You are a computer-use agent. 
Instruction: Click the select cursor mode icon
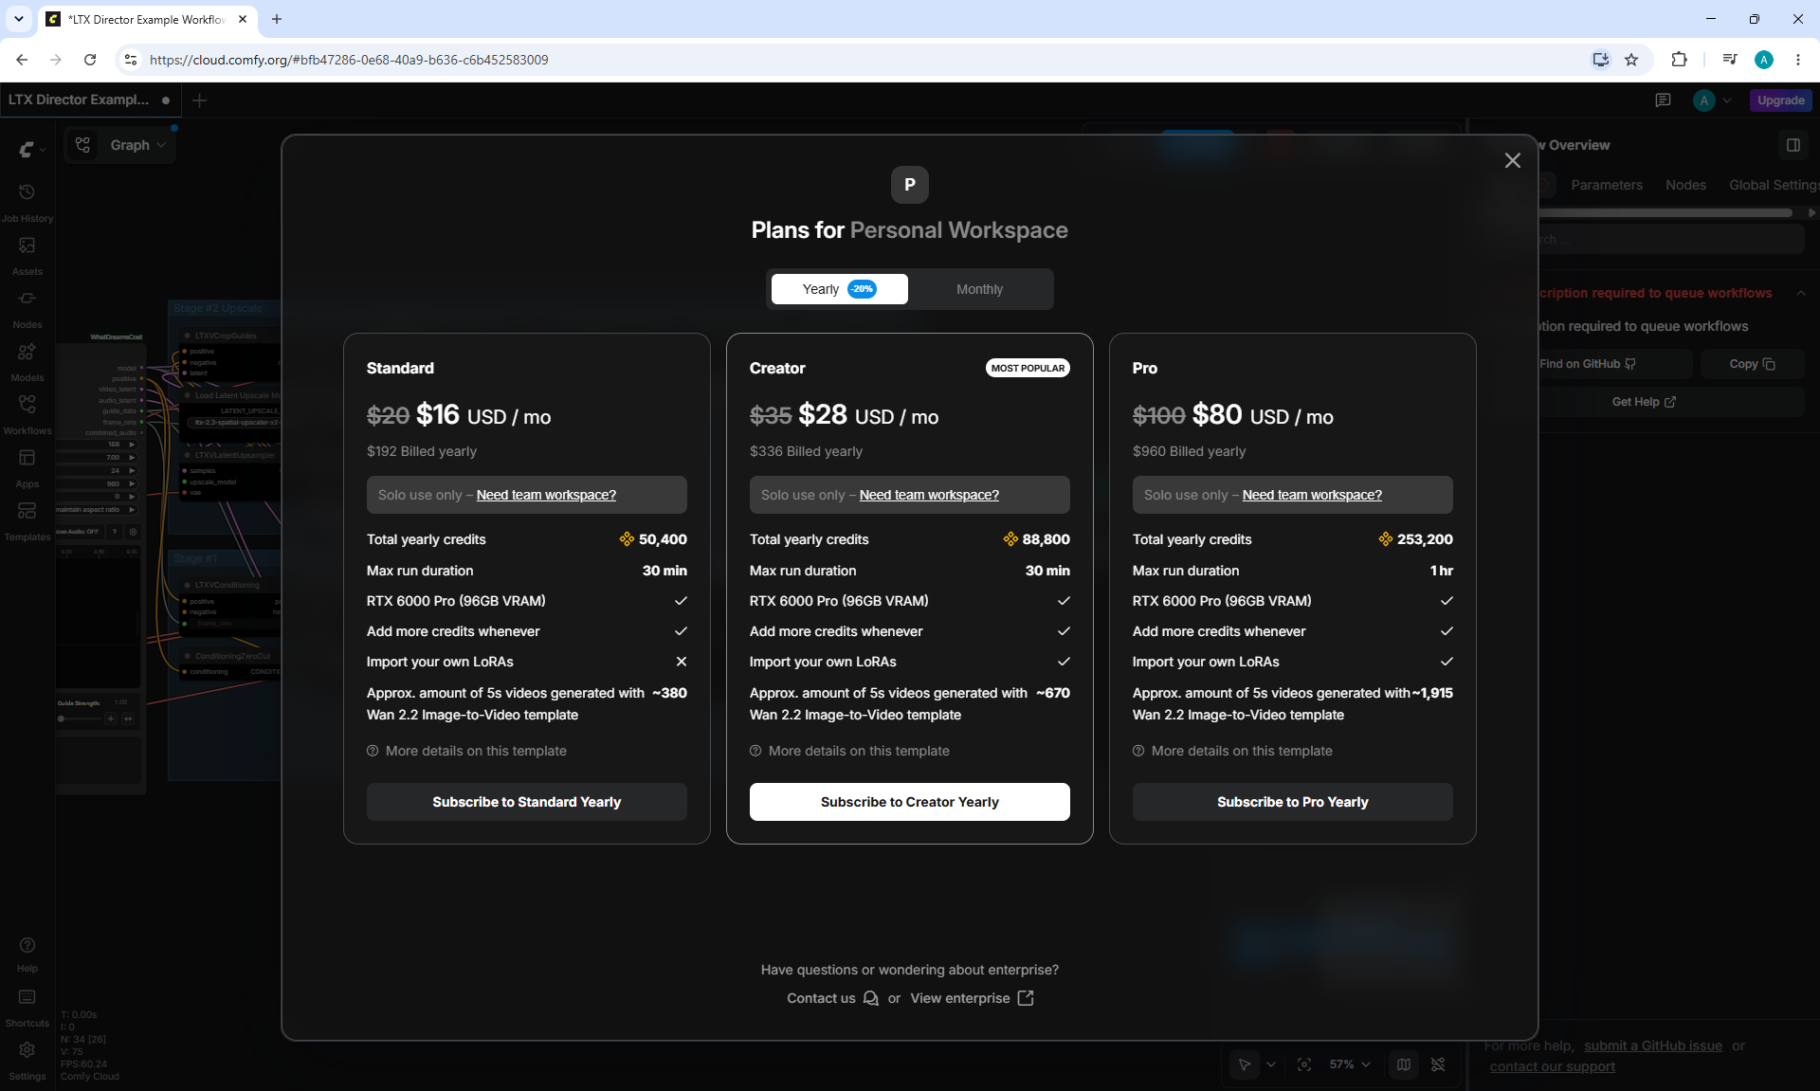[1245, 1064]
